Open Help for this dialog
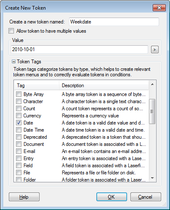The height and width of the screenshot is (210, 170). tap(24, 197)
